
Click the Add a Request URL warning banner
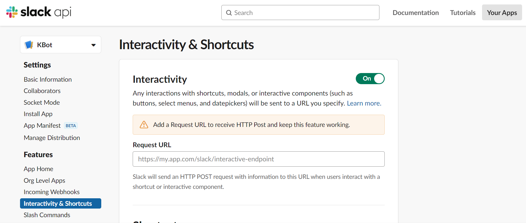(x=259, y=125)
